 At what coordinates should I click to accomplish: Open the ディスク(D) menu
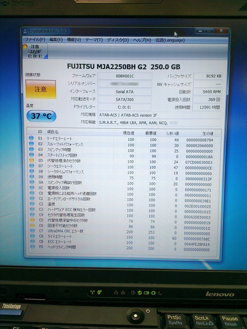(x=118, y=40)
